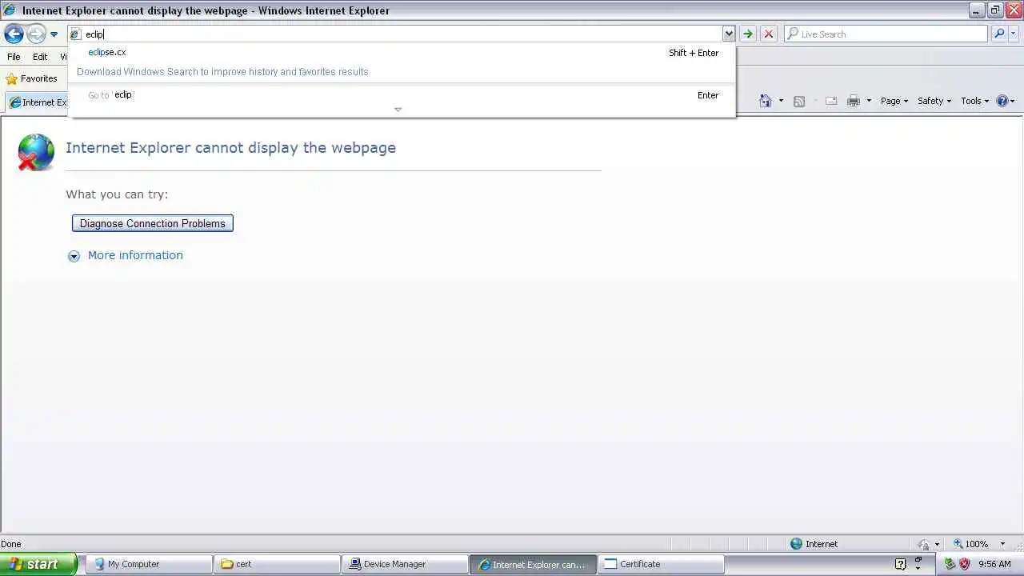The image size is (1024, 576).
Task: Open the Tools menu
Action: (x=975, y=101)
